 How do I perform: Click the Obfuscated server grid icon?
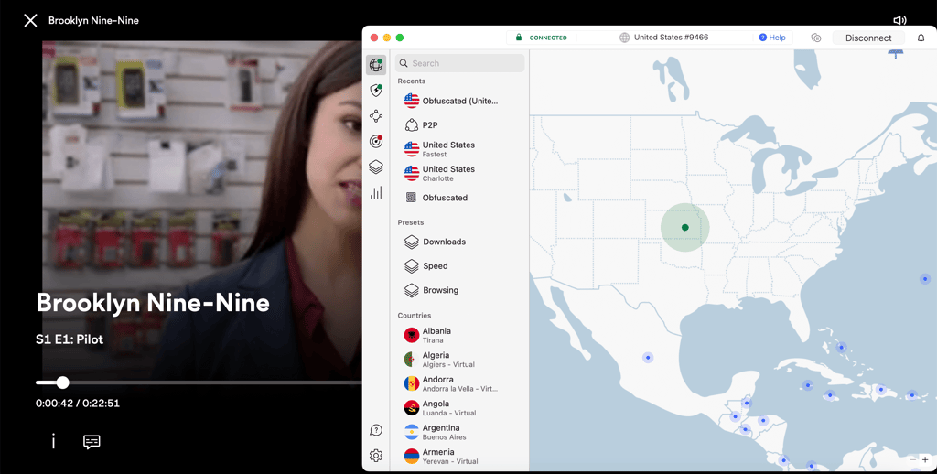(x=411, y=198)
